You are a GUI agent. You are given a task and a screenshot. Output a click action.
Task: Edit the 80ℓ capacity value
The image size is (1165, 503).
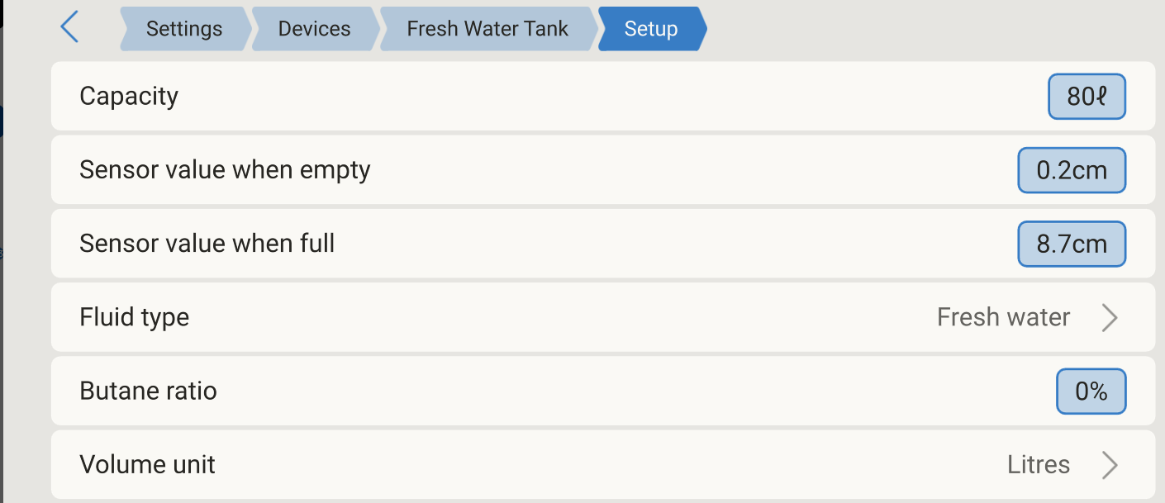coord(1087,97)
